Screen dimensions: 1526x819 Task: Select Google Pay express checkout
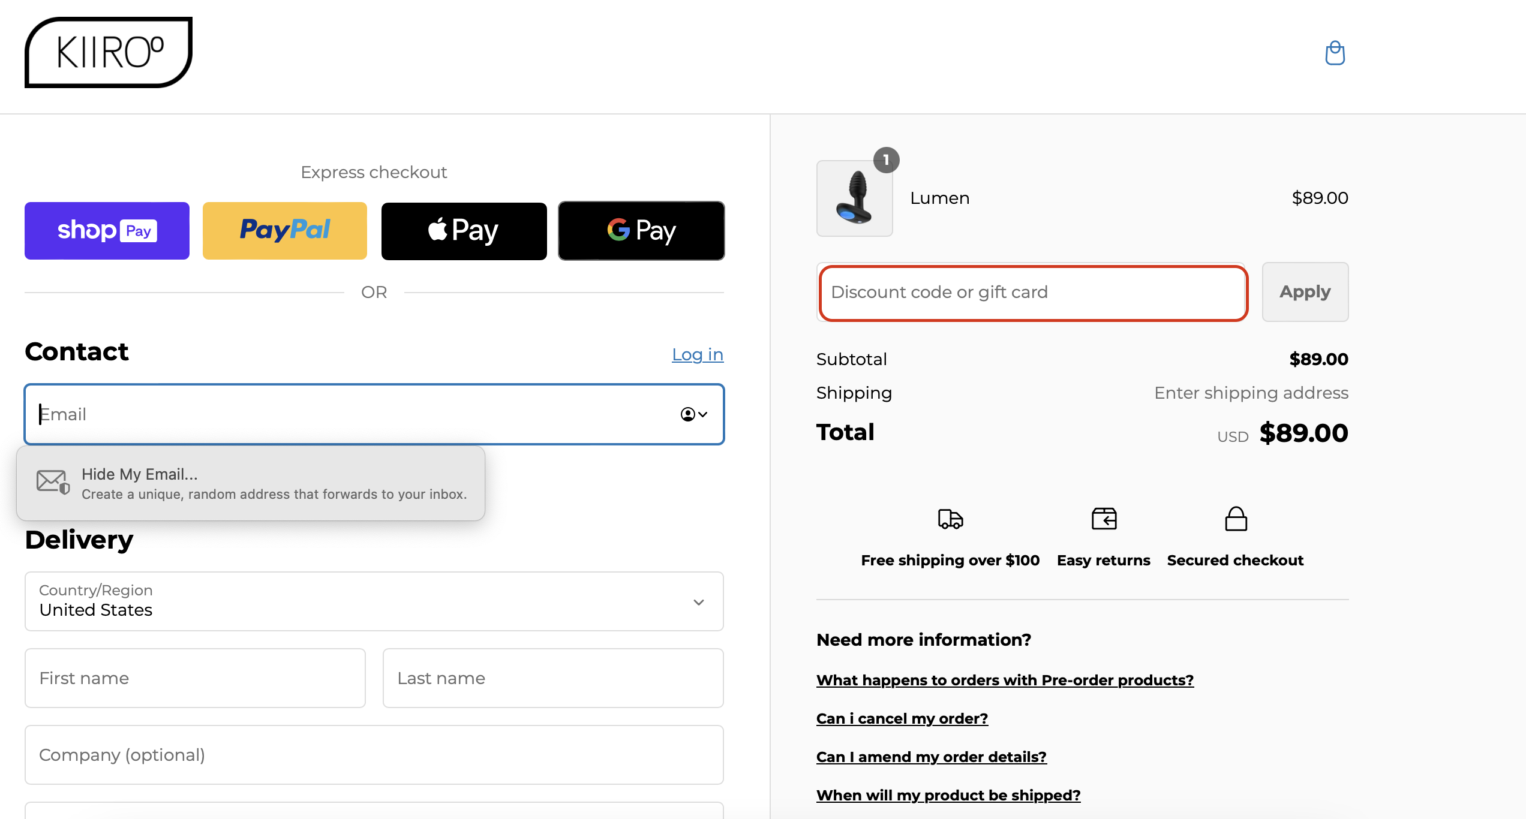point(641,230)
